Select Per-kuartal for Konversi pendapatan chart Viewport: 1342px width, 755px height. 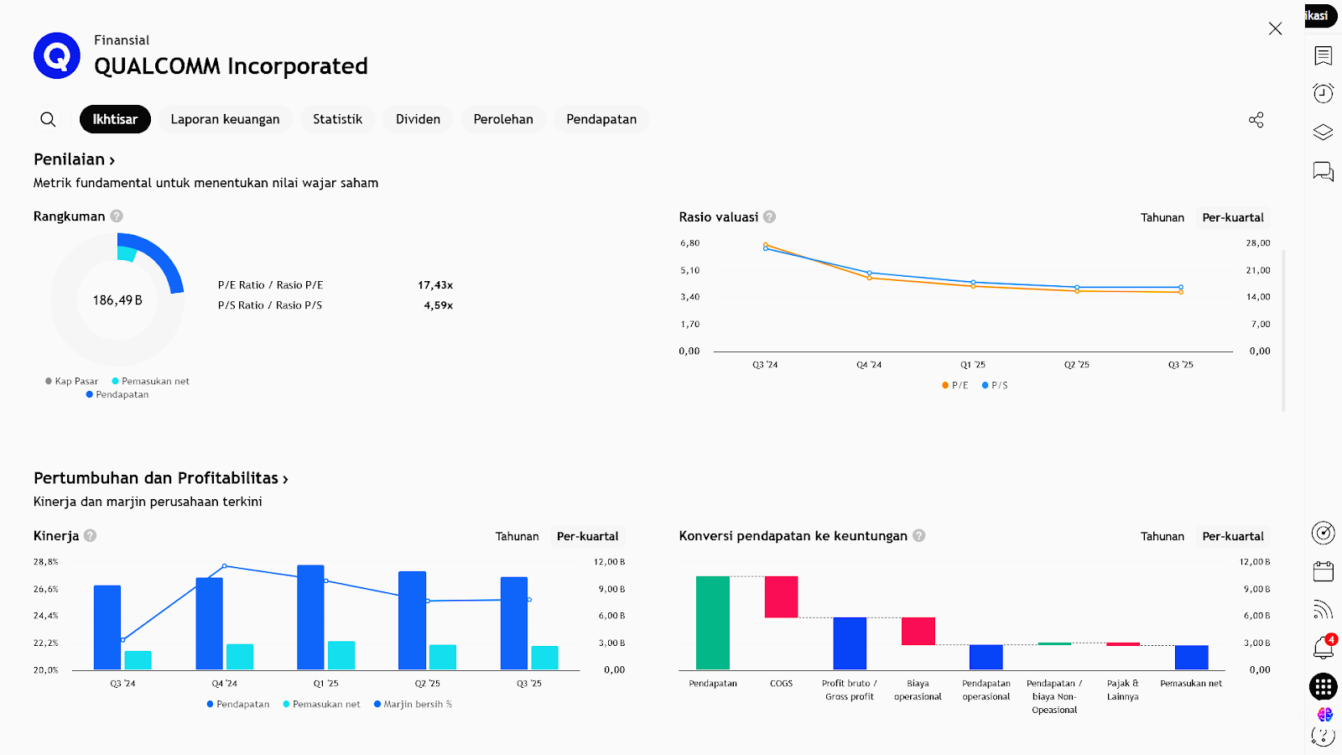(x=1232, y=536)
